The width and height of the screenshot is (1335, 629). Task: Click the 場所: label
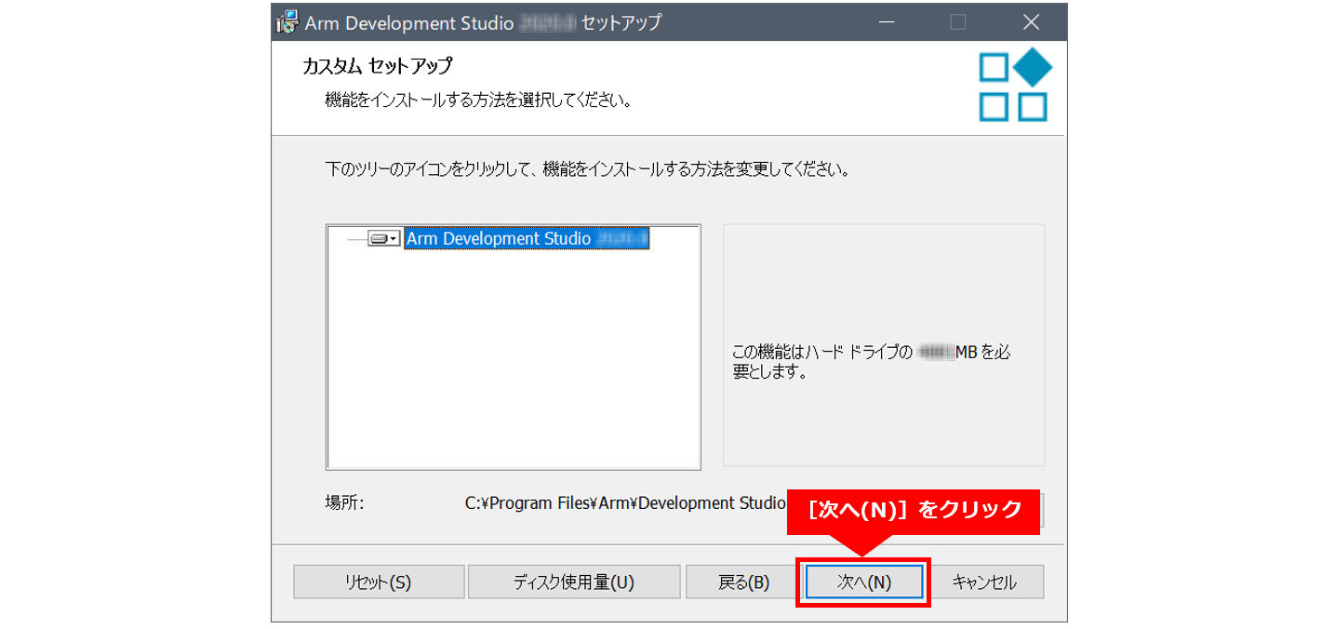pos(344,503)
